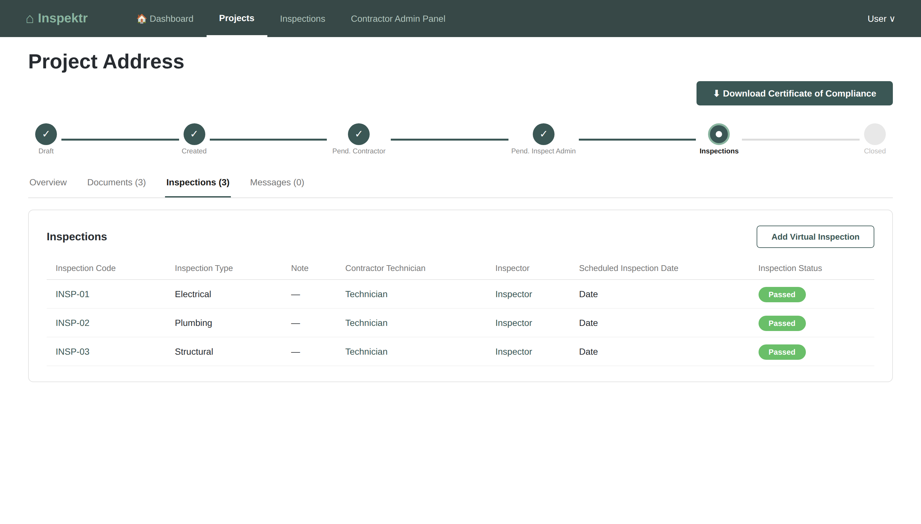Switch to the Overview tab

click(x=48, y=182)
